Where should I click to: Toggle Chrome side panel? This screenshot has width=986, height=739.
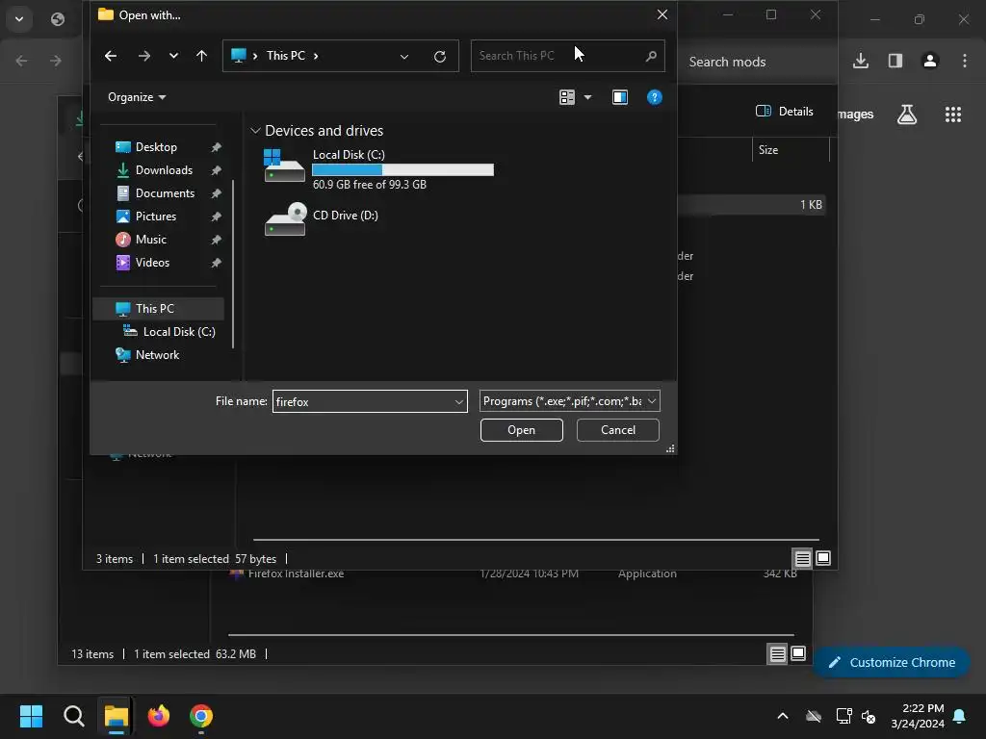895,61
